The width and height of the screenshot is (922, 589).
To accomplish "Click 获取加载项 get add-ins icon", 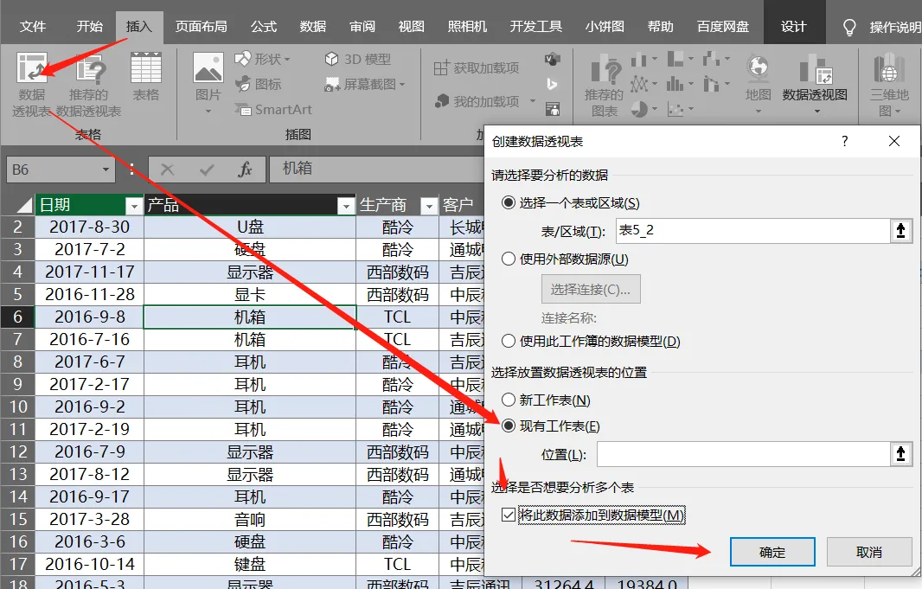I will 477,68.
